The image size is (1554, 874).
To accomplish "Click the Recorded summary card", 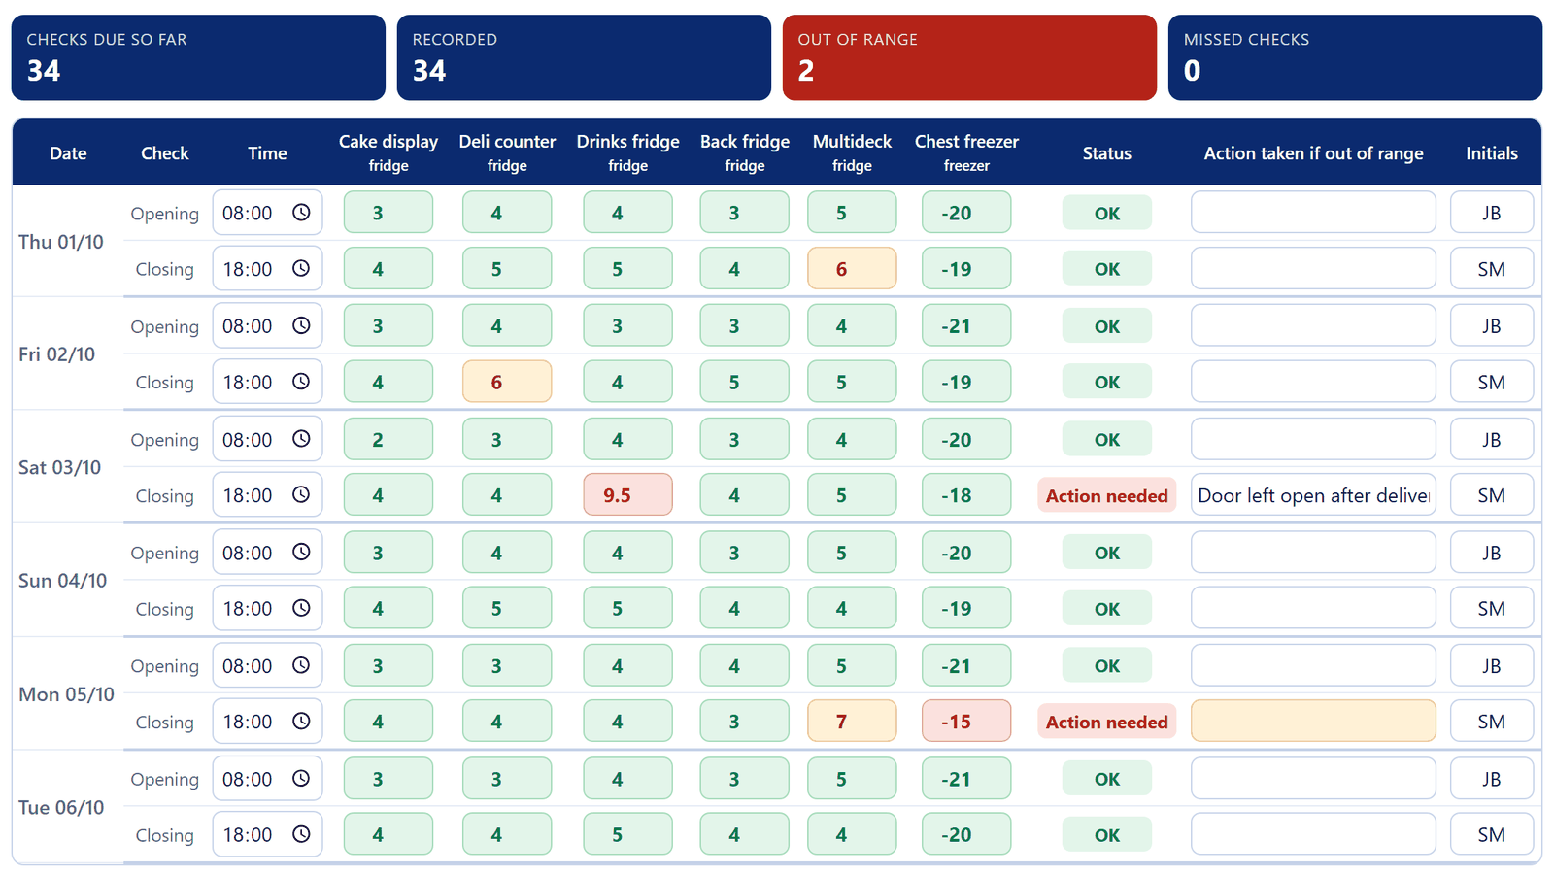I will (x=584, y=57).
